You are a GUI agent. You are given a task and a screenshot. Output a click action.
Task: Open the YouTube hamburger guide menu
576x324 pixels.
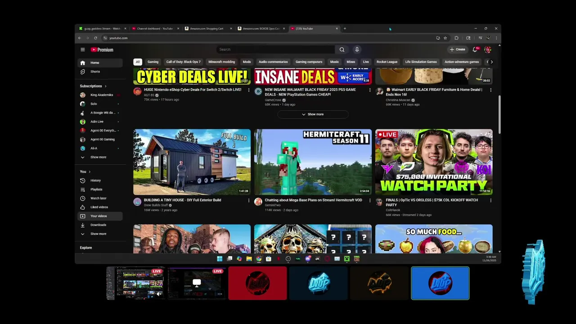(x=82, y=49)
